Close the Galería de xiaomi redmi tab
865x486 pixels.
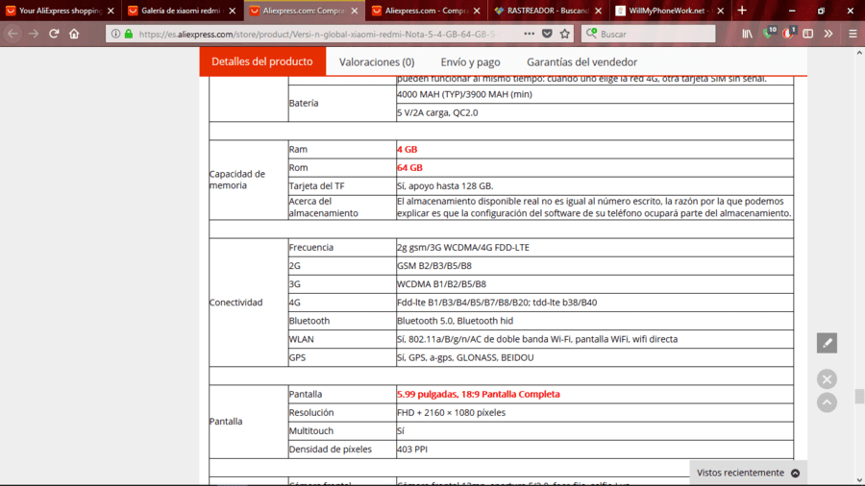point(233,11)
